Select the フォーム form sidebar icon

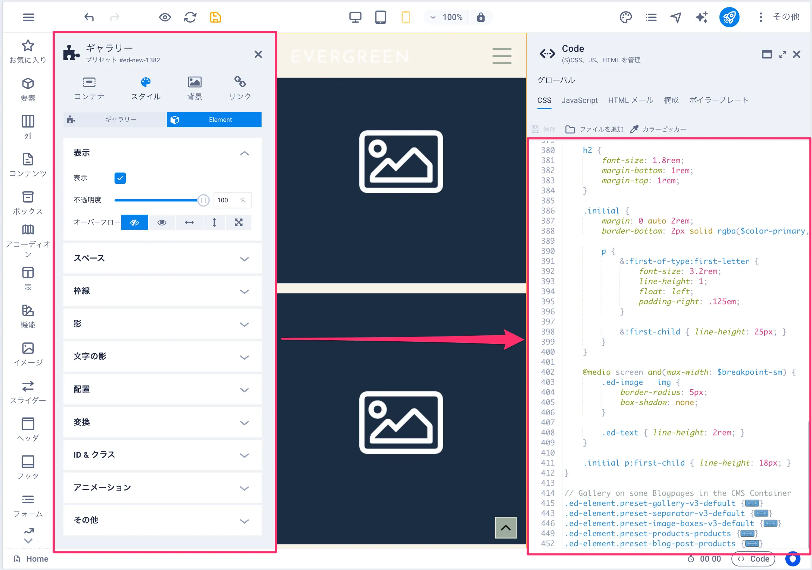(28, 505)
